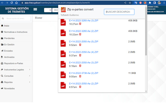This screenshot has width=166, height=103.
Task: Click the pdf icon of E+14-2022-2050-Ae (3).ZIP
Action: coord(63,64)
